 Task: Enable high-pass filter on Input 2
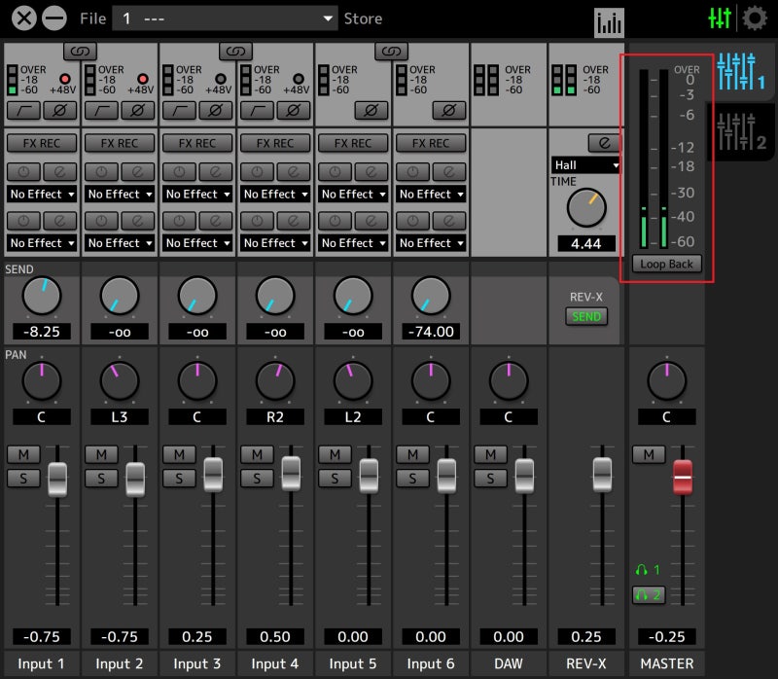(101, 111)
